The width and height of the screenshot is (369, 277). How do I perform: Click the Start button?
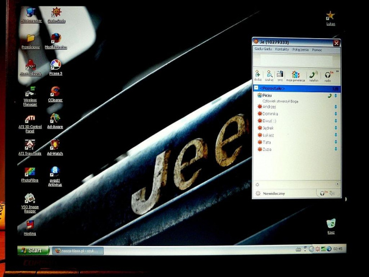pos(33,250)
